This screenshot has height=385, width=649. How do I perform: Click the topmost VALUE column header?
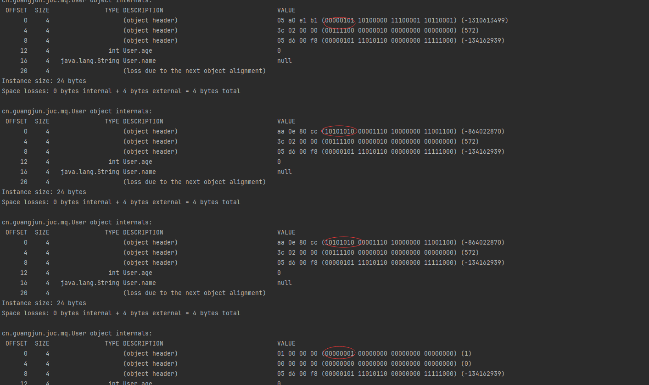[286, 11]
